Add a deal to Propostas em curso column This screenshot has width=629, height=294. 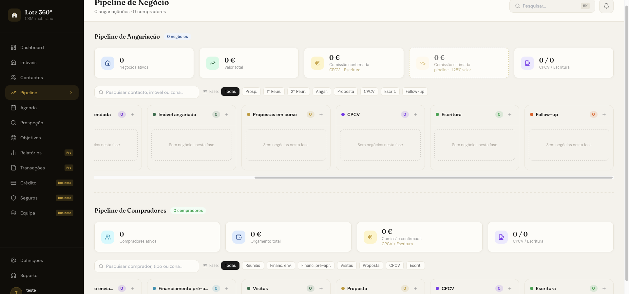click(x=321, y=114)
